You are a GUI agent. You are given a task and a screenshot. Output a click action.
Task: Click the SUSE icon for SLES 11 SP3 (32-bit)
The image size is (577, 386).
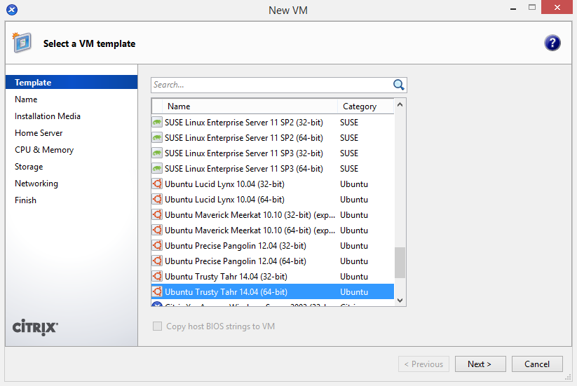point(157,153)
